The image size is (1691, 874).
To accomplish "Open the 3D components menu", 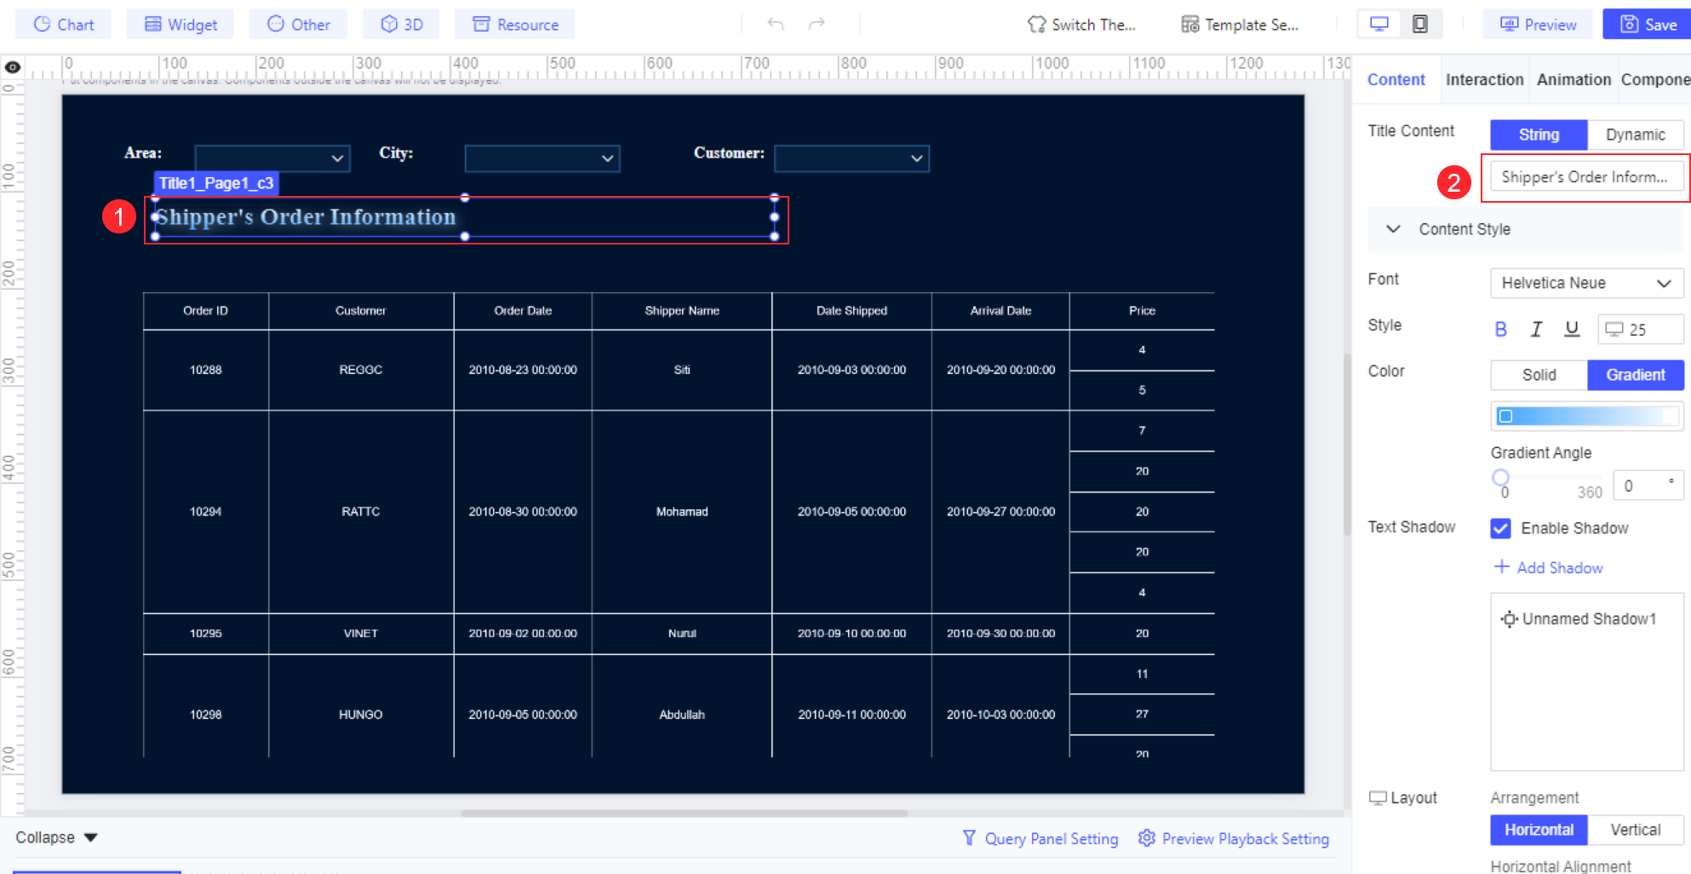I will coord(401,25).
